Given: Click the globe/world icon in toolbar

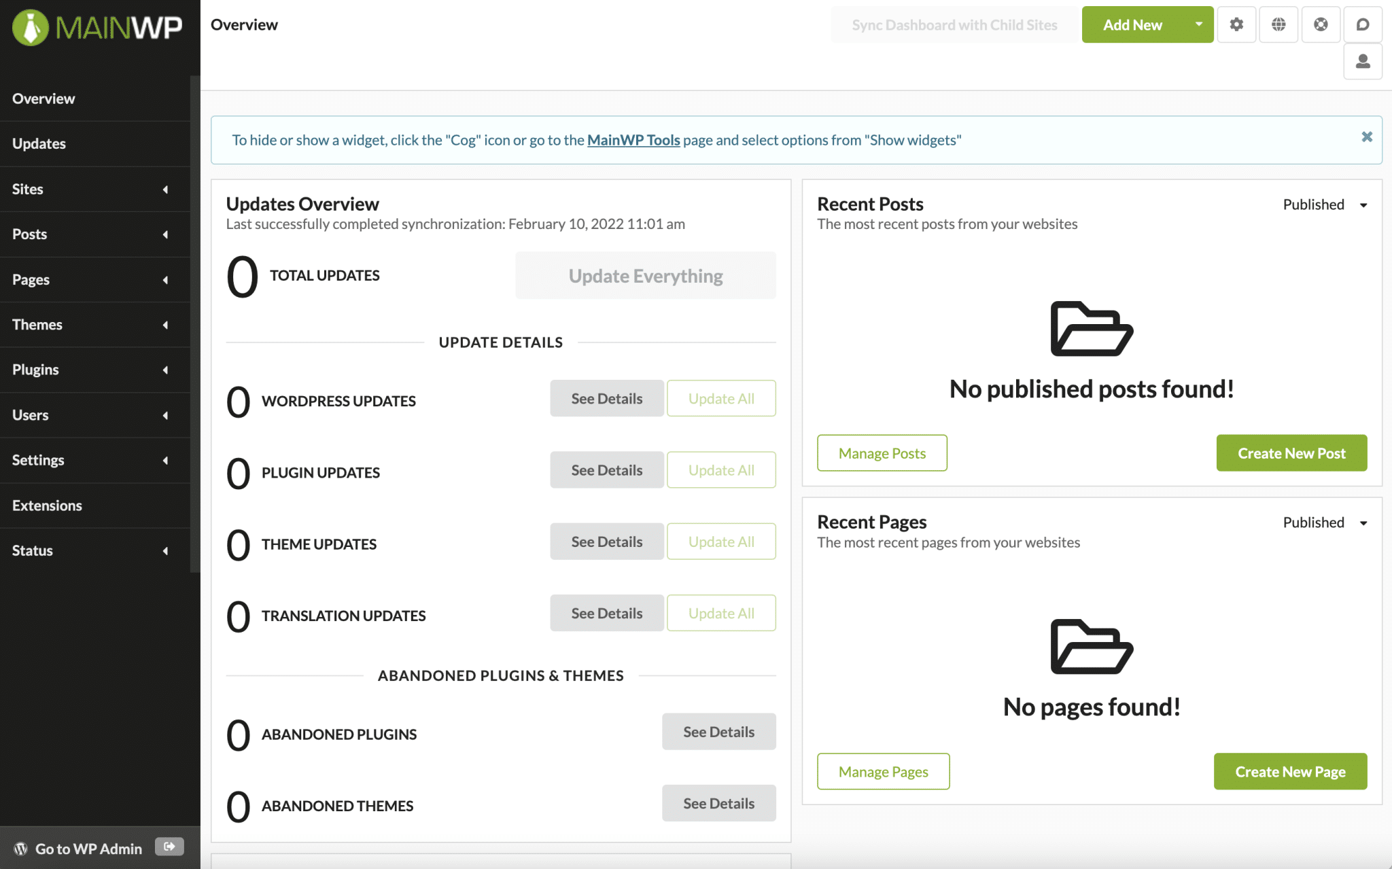Looking at the screenshot, I should coord(1279,24).
